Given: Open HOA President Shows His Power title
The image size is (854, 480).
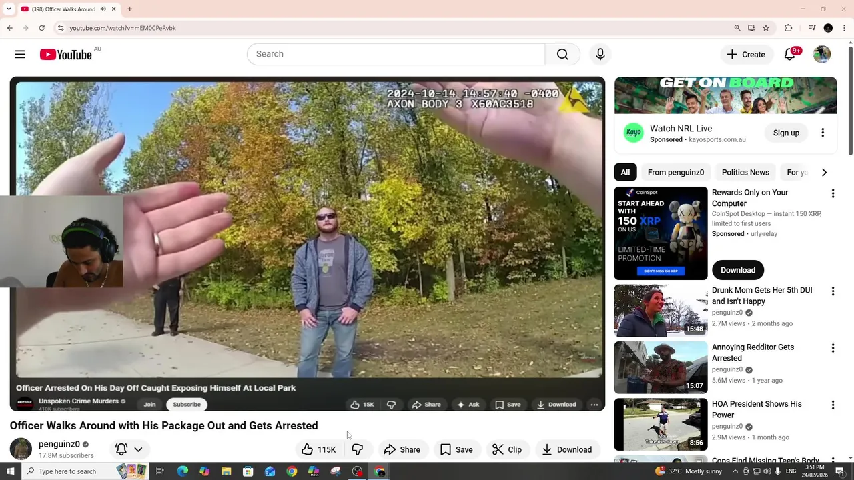Looking at the screenshot, I should [757, 409].
